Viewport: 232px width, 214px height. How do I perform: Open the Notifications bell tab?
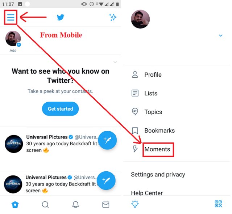click(x=75, y=205)
